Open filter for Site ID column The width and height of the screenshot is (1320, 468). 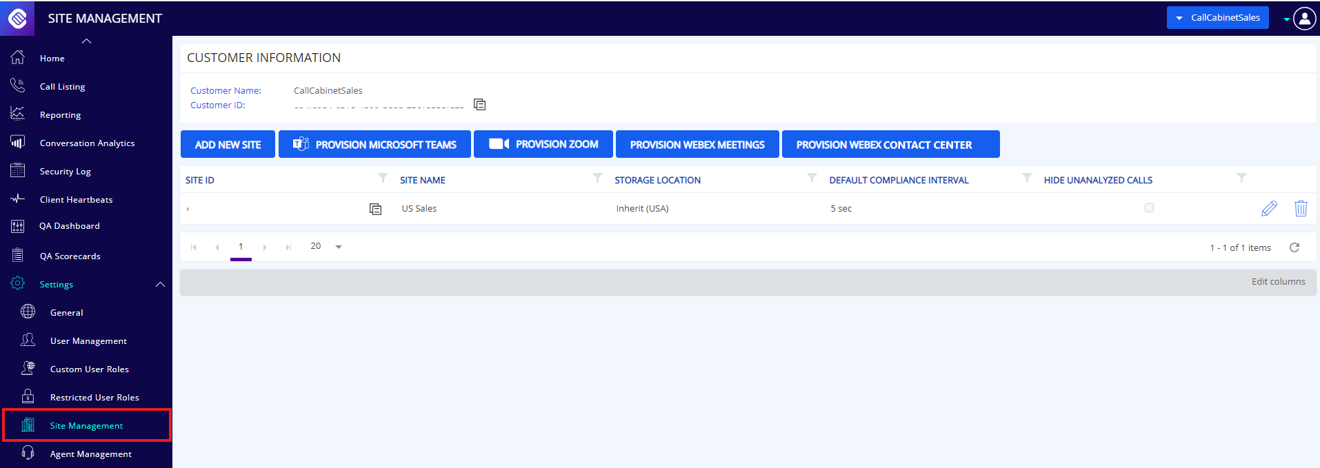pyautogui.click(x=383, y=179)
